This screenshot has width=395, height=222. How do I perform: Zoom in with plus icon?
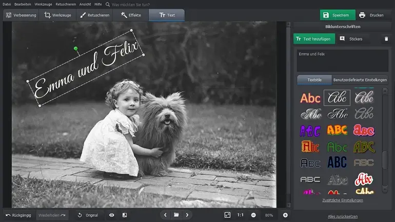285,215
